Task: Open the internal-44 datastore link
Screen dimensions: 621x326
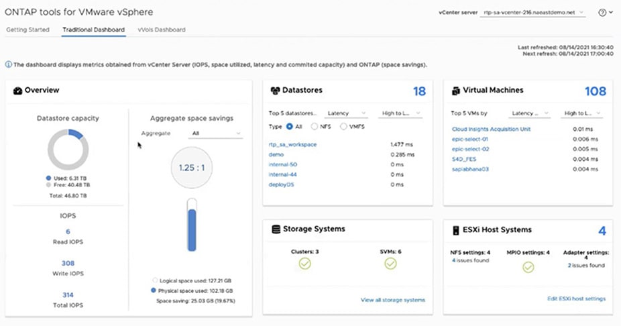Action: (x=283, y=174)
